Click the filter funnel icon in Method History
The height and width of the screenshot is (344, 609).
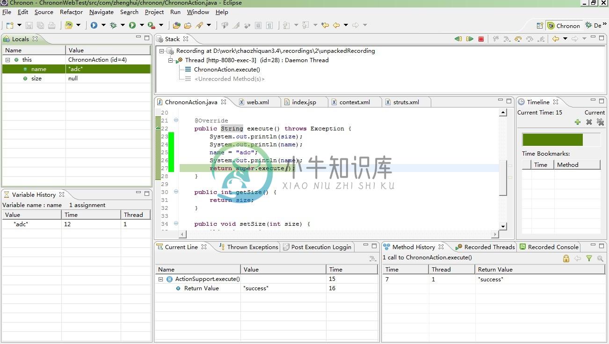click(589, 258)
